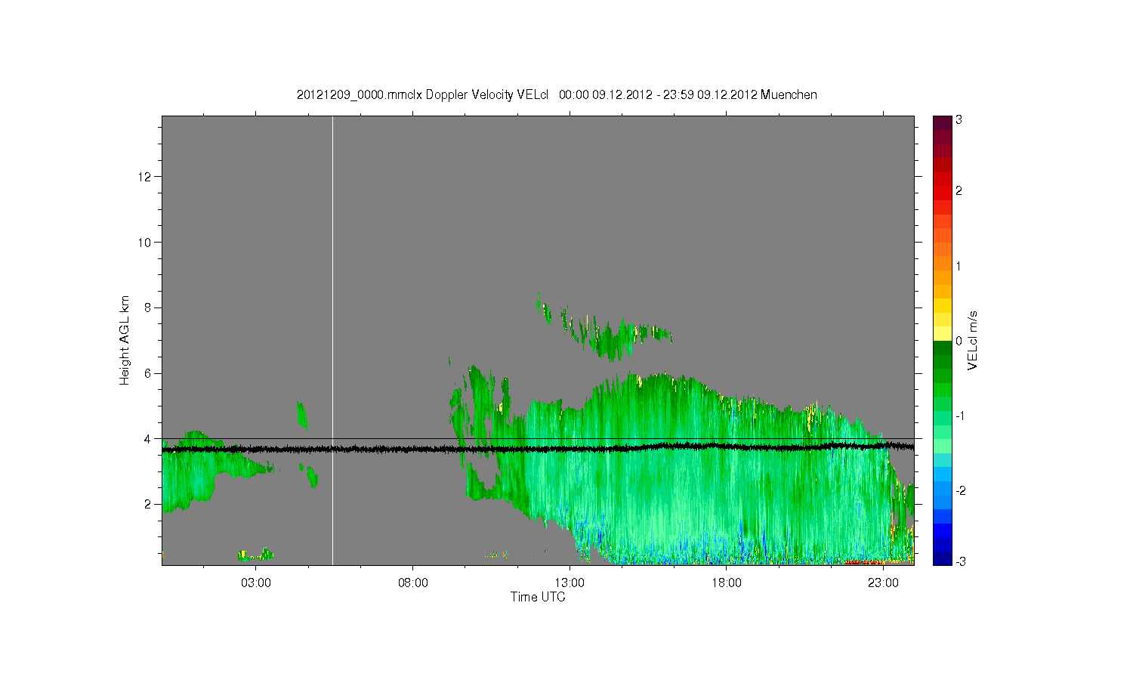Click the colorbar tick label 0
This screenshot has width=1133, height=680.
[x=959, y=341]
